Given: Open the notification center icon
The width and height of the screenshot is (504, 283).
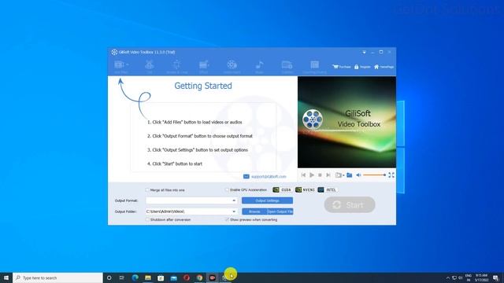Looking at the screenshot, I should (495, 277).
